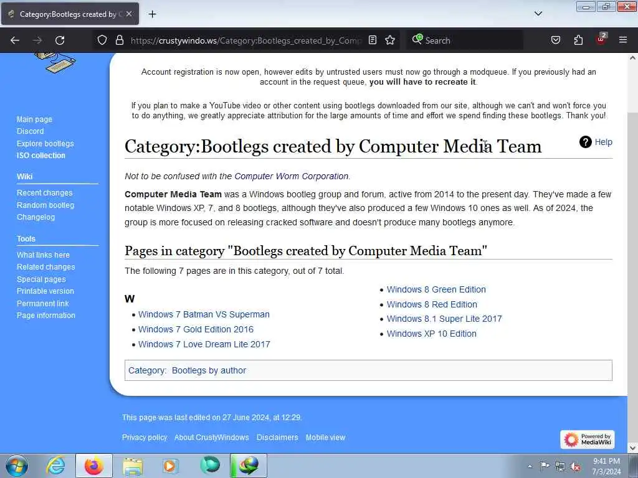
Task: Open Related changes tool
Action: point(45,267)
